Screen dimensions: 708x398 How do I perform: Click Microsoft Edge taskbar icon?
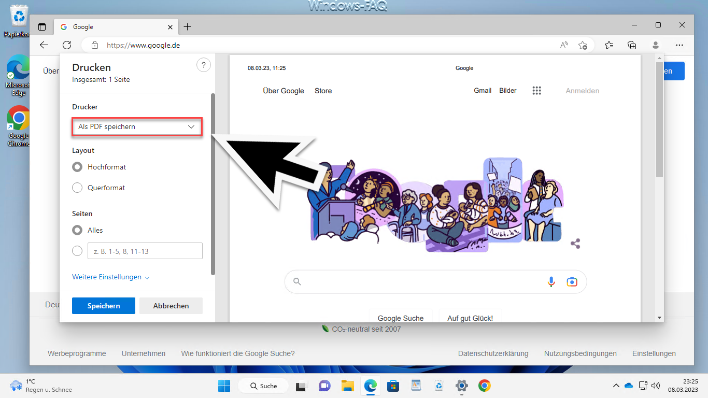pyautogui.click(x=370, y=386)
